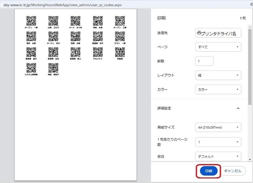The height and width of the screenshot is (183, 253).
Task: Collapse the 詳細設定 section with its chevron
Action: (x=238, y=108)
